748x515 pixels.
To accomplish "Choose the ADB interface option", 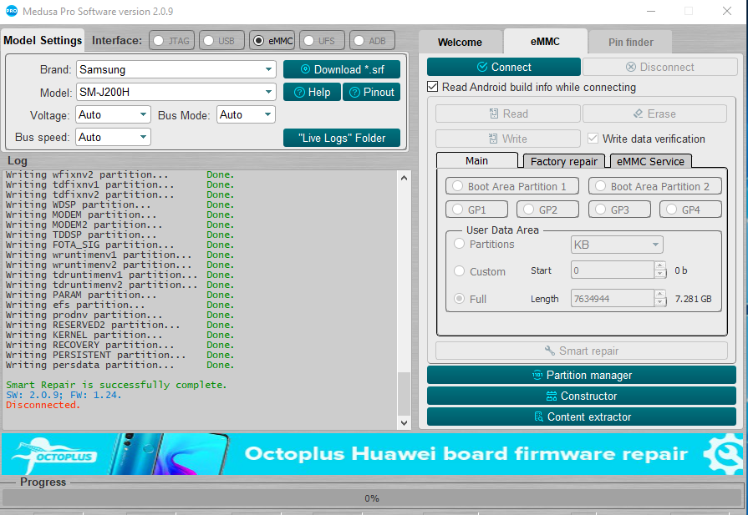I will pyautogui.click(x=372, y=41).
